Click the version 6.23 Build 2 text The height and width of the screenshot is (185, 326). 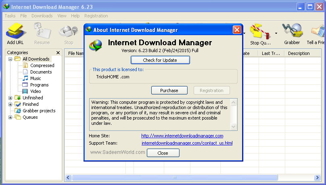click(160, 50)
